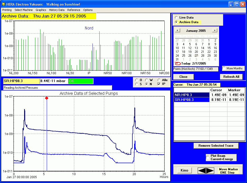Open the Graphics menu
The image size is (247, 183).
[41, 10]
